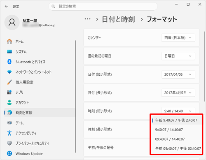Click the user name 秋葉一郎
Screen dimensions: 206x160
point(30,21)
